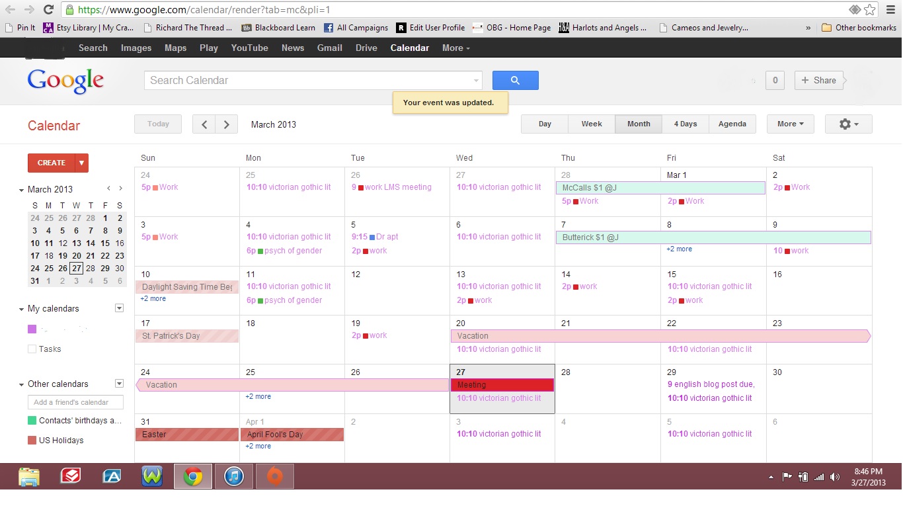Screen dimensions: 903x508
Task: Click the notifications count button
Action: (775, 80)
